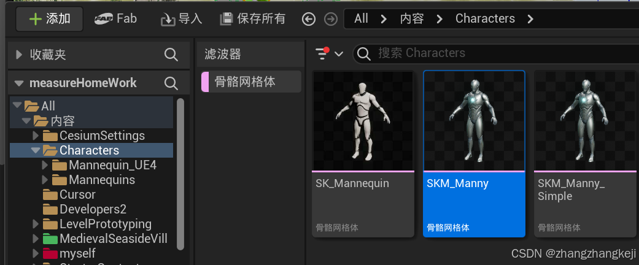This screenshot has height=265, width=639.
Task: Toggle the 骨骼网格体 filter
Action: [x=252, y=82]
